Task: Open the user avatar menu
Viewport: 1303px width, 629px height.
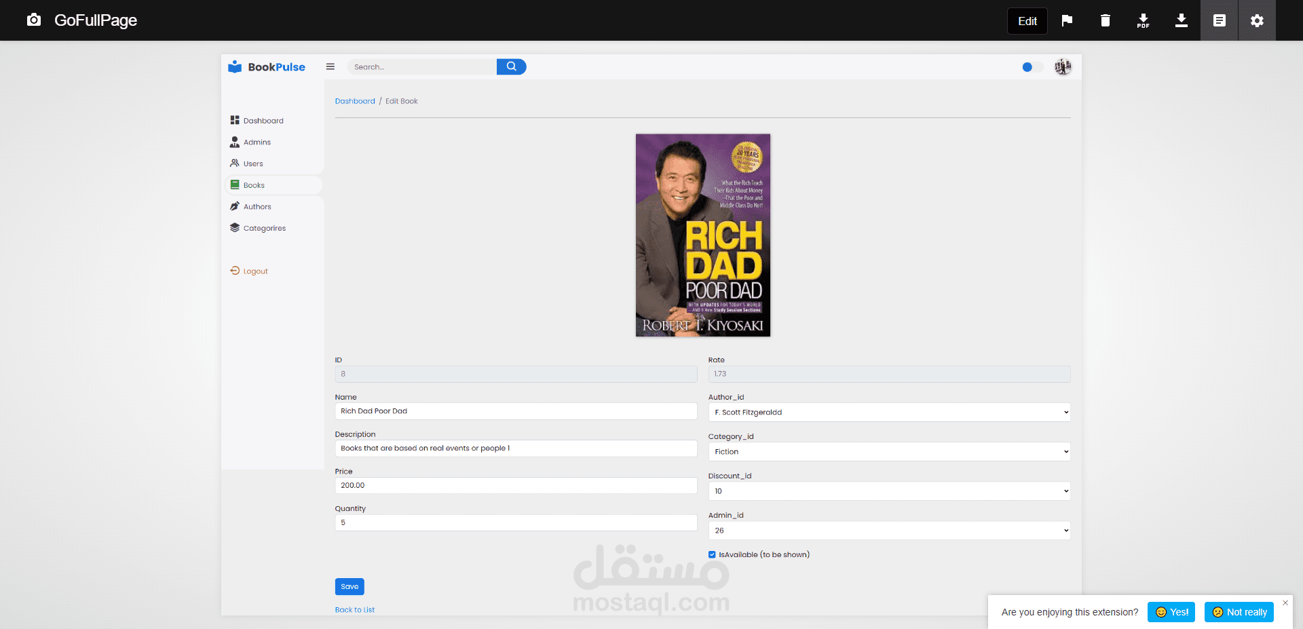Action: coord(1063,66)
